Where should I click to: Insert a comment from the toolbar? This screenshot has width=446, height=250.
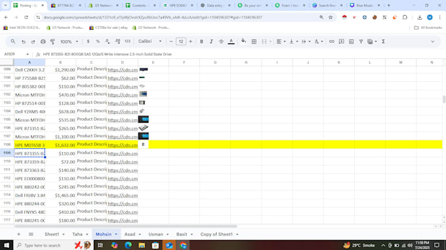[342, 41]
